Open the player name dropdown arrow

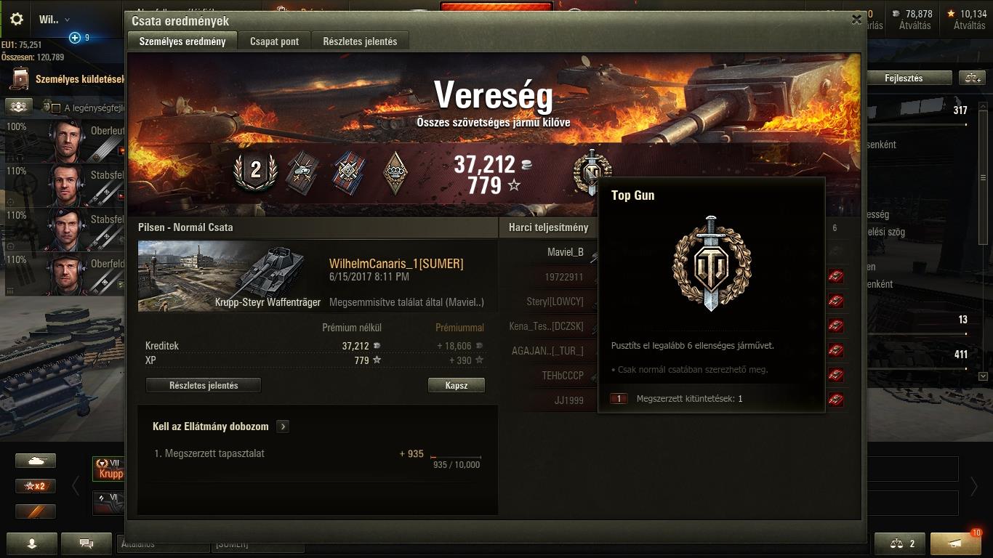click(68, 20)
